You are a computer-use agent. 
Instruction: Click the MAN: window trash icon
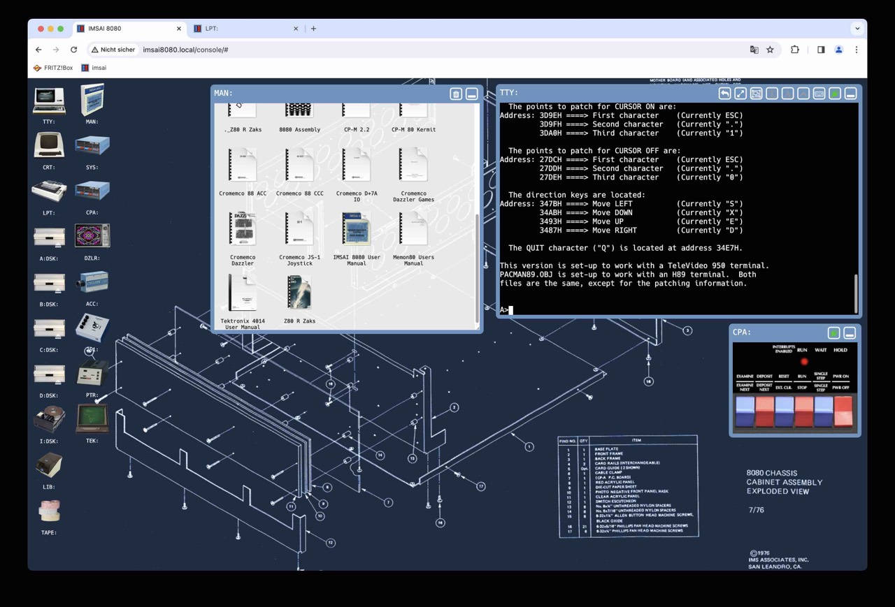pos(456,94)
